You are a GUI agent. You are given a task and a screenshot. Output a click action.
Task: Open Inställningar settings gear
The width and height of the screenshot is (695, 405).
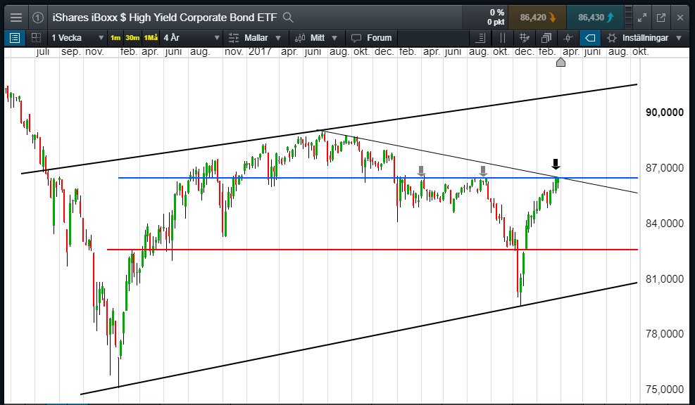[644, 38]
